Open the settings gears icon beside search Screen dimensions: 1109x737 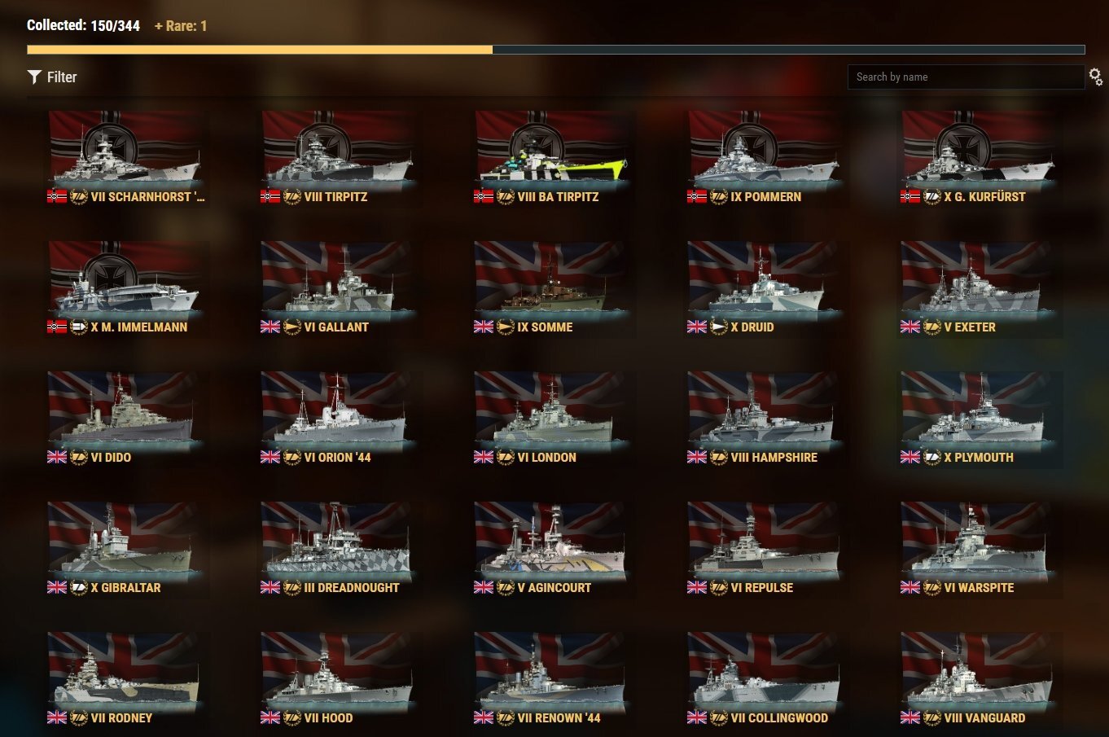[x=1096, y=77]
